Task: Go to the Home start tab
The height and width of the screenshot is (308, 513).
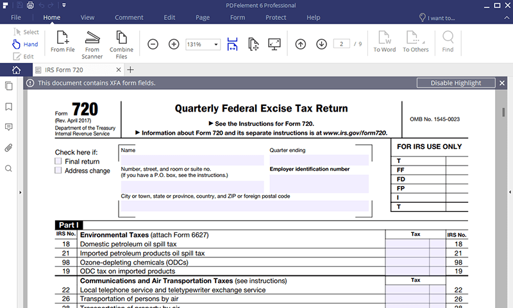Action: pyautogui.click(x=16, y=70)
